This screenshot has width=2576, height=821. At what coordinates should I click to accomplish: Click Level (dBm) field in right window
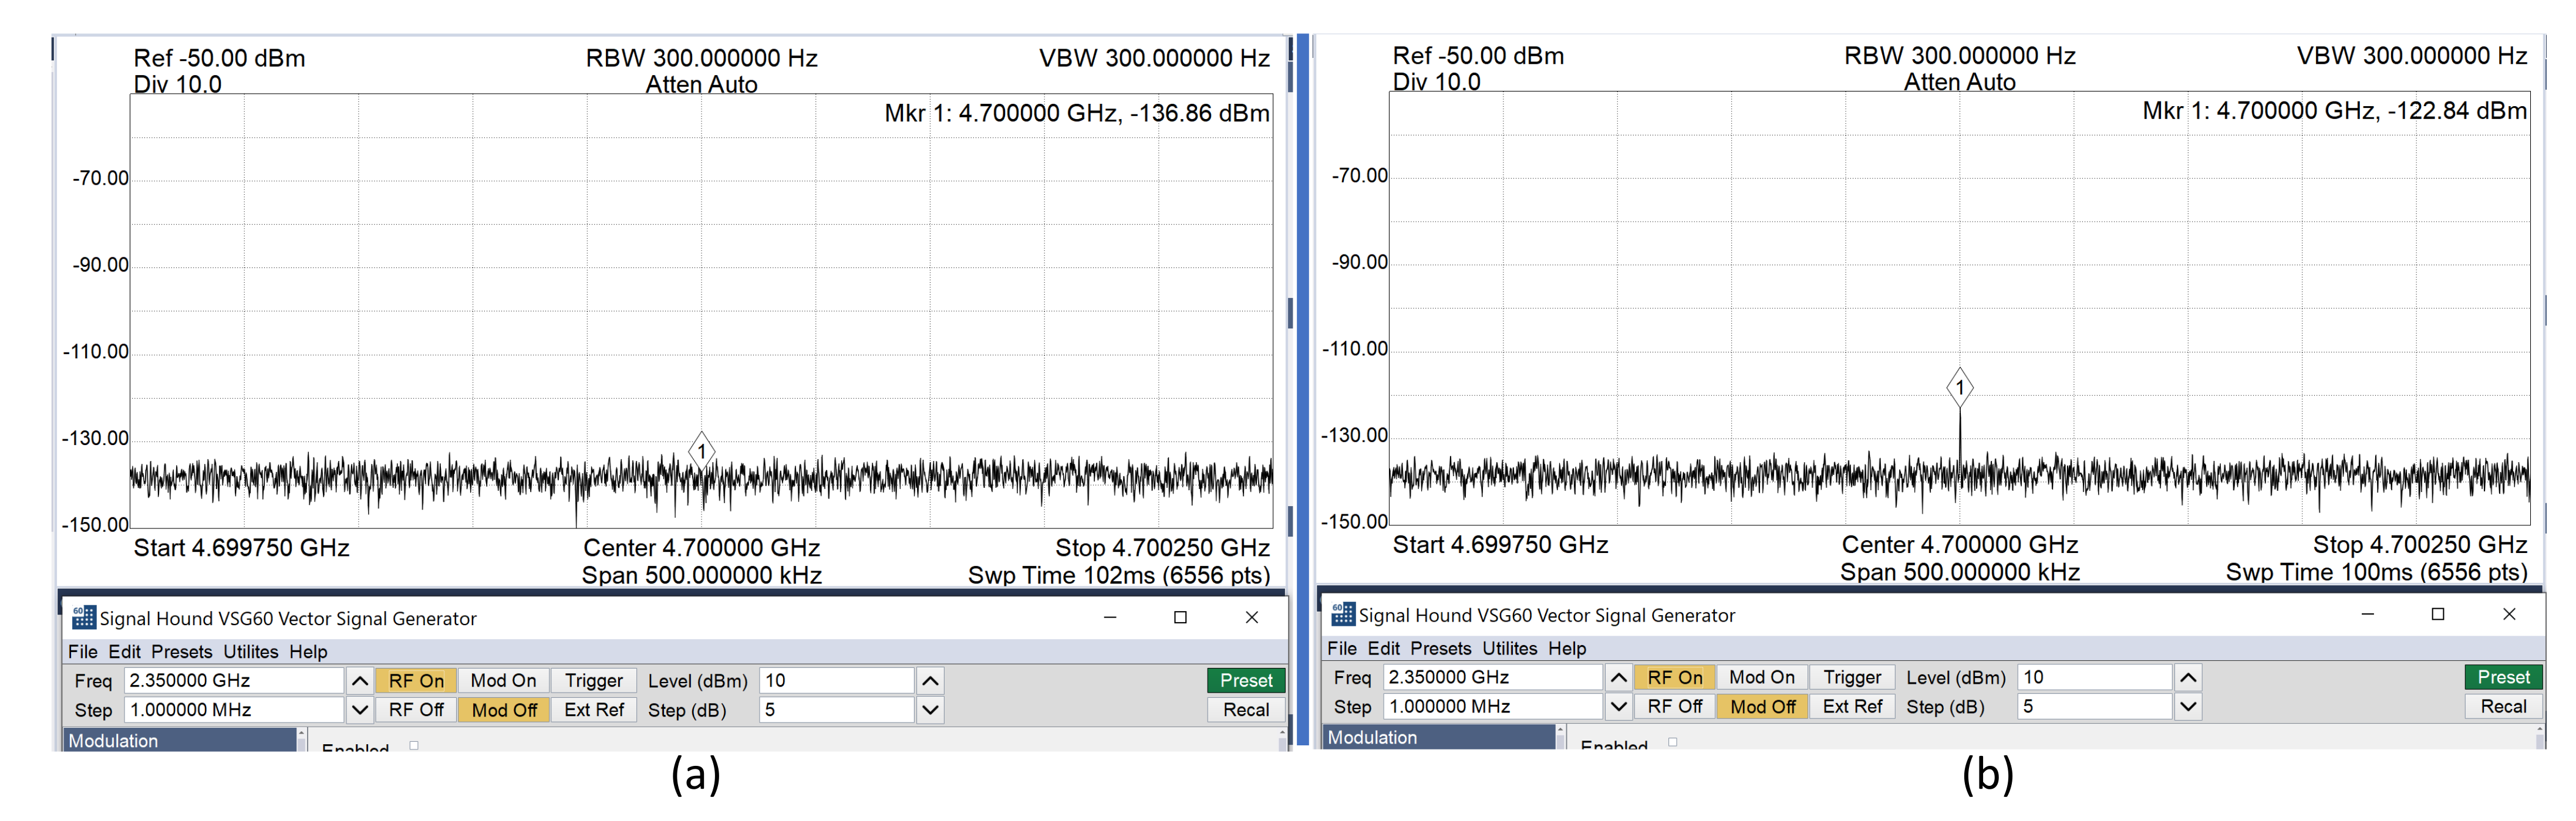coord(2094,676)
